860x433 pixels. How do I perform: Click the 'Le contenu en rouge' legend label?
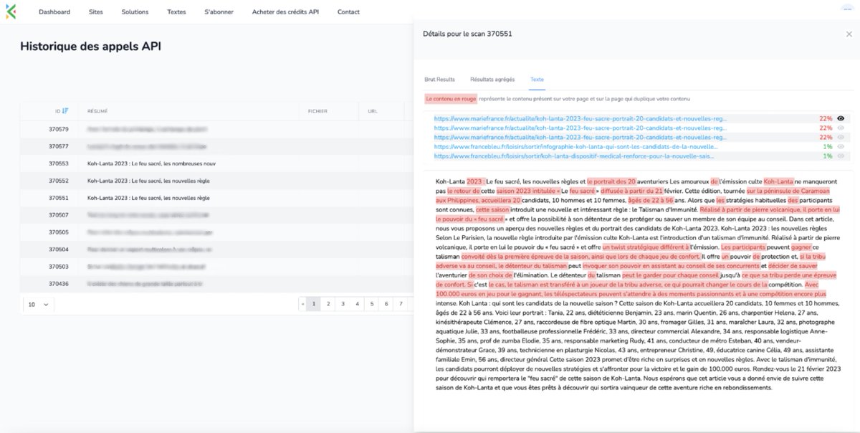451,99
